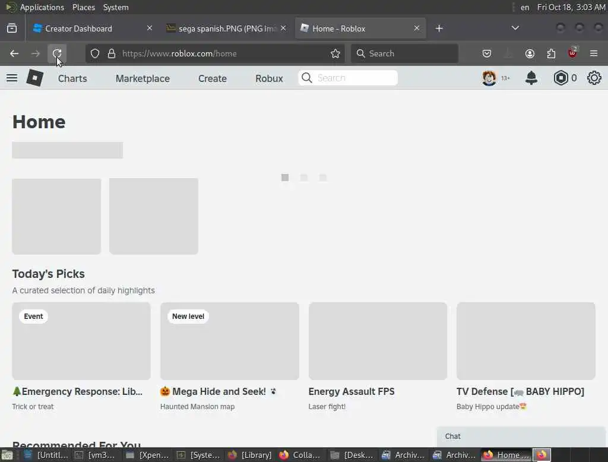Go back with the browser back arrow
Viewport: 608px width, 462px height.
click(x=14, y=53)
